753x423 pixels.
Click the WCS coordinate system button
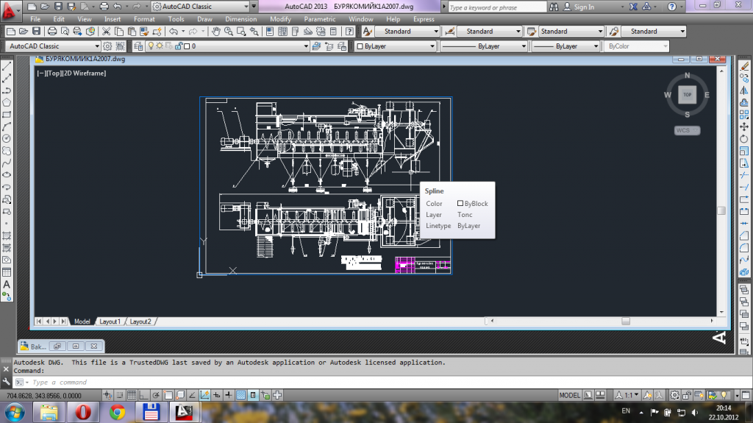[x=687, y=130]
